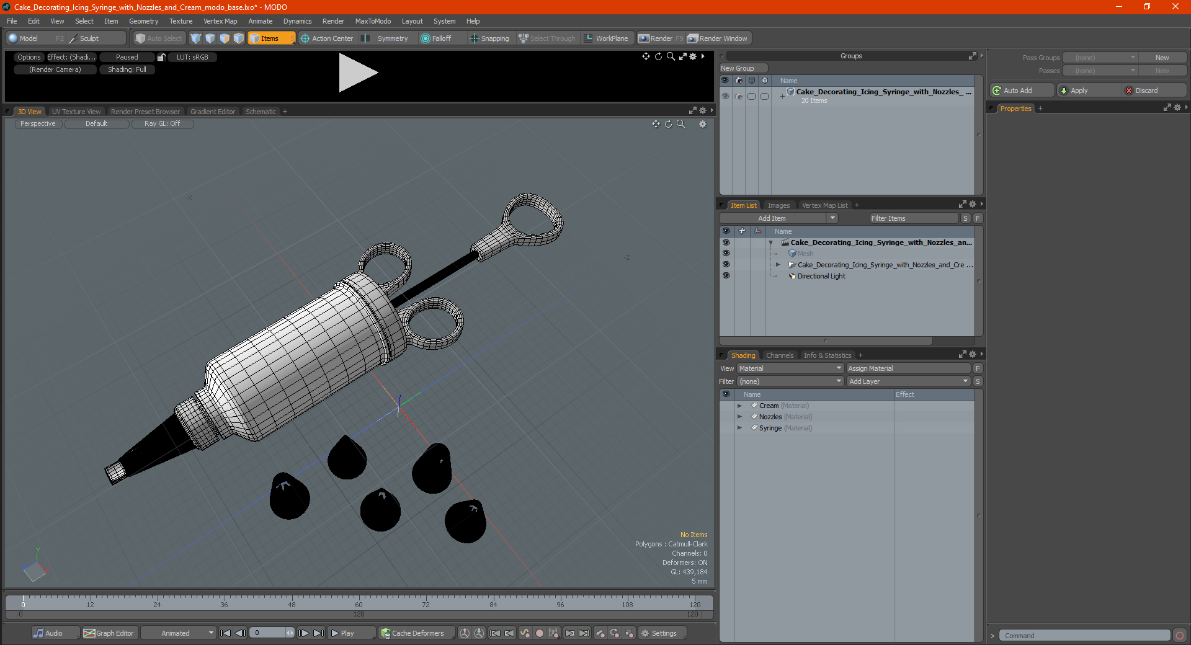Open Info & Statistics tab
1191x645 pixels.
point(827,355)
